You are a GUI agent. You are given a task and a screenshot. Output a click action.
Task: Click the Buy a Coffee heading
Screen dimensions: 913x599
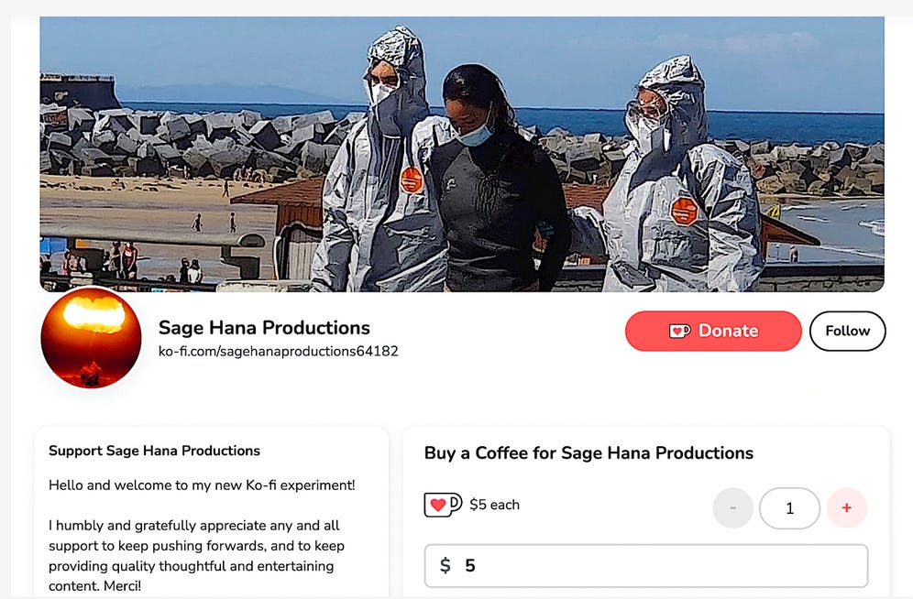[x=588, y=453]
